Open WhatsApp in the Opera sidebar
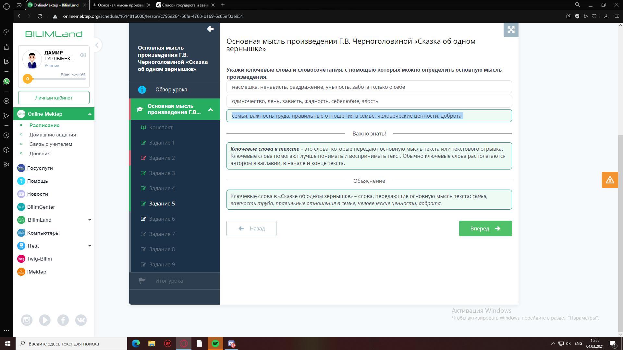The width and height of the screenshot is (623, 350). pos(6,81)
